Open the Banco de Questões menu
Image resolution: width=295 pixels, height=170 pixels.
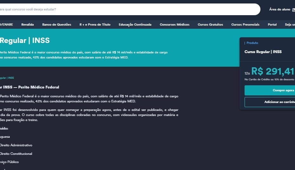[57, 25]
